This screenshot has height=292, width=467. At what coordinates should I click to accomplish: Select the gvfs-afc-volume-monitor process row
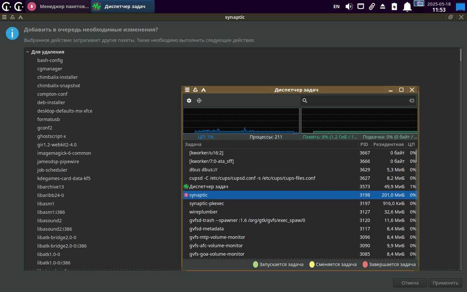tap(299, 246)
